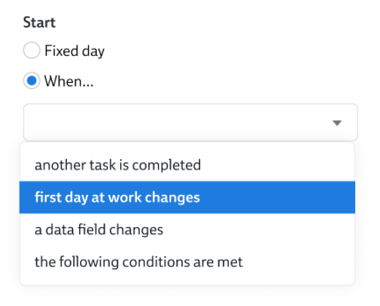Choose "another task is completed" option
The width and height of the screenshot is (380, 306).
pyautogui.click(x=117, y=165)
